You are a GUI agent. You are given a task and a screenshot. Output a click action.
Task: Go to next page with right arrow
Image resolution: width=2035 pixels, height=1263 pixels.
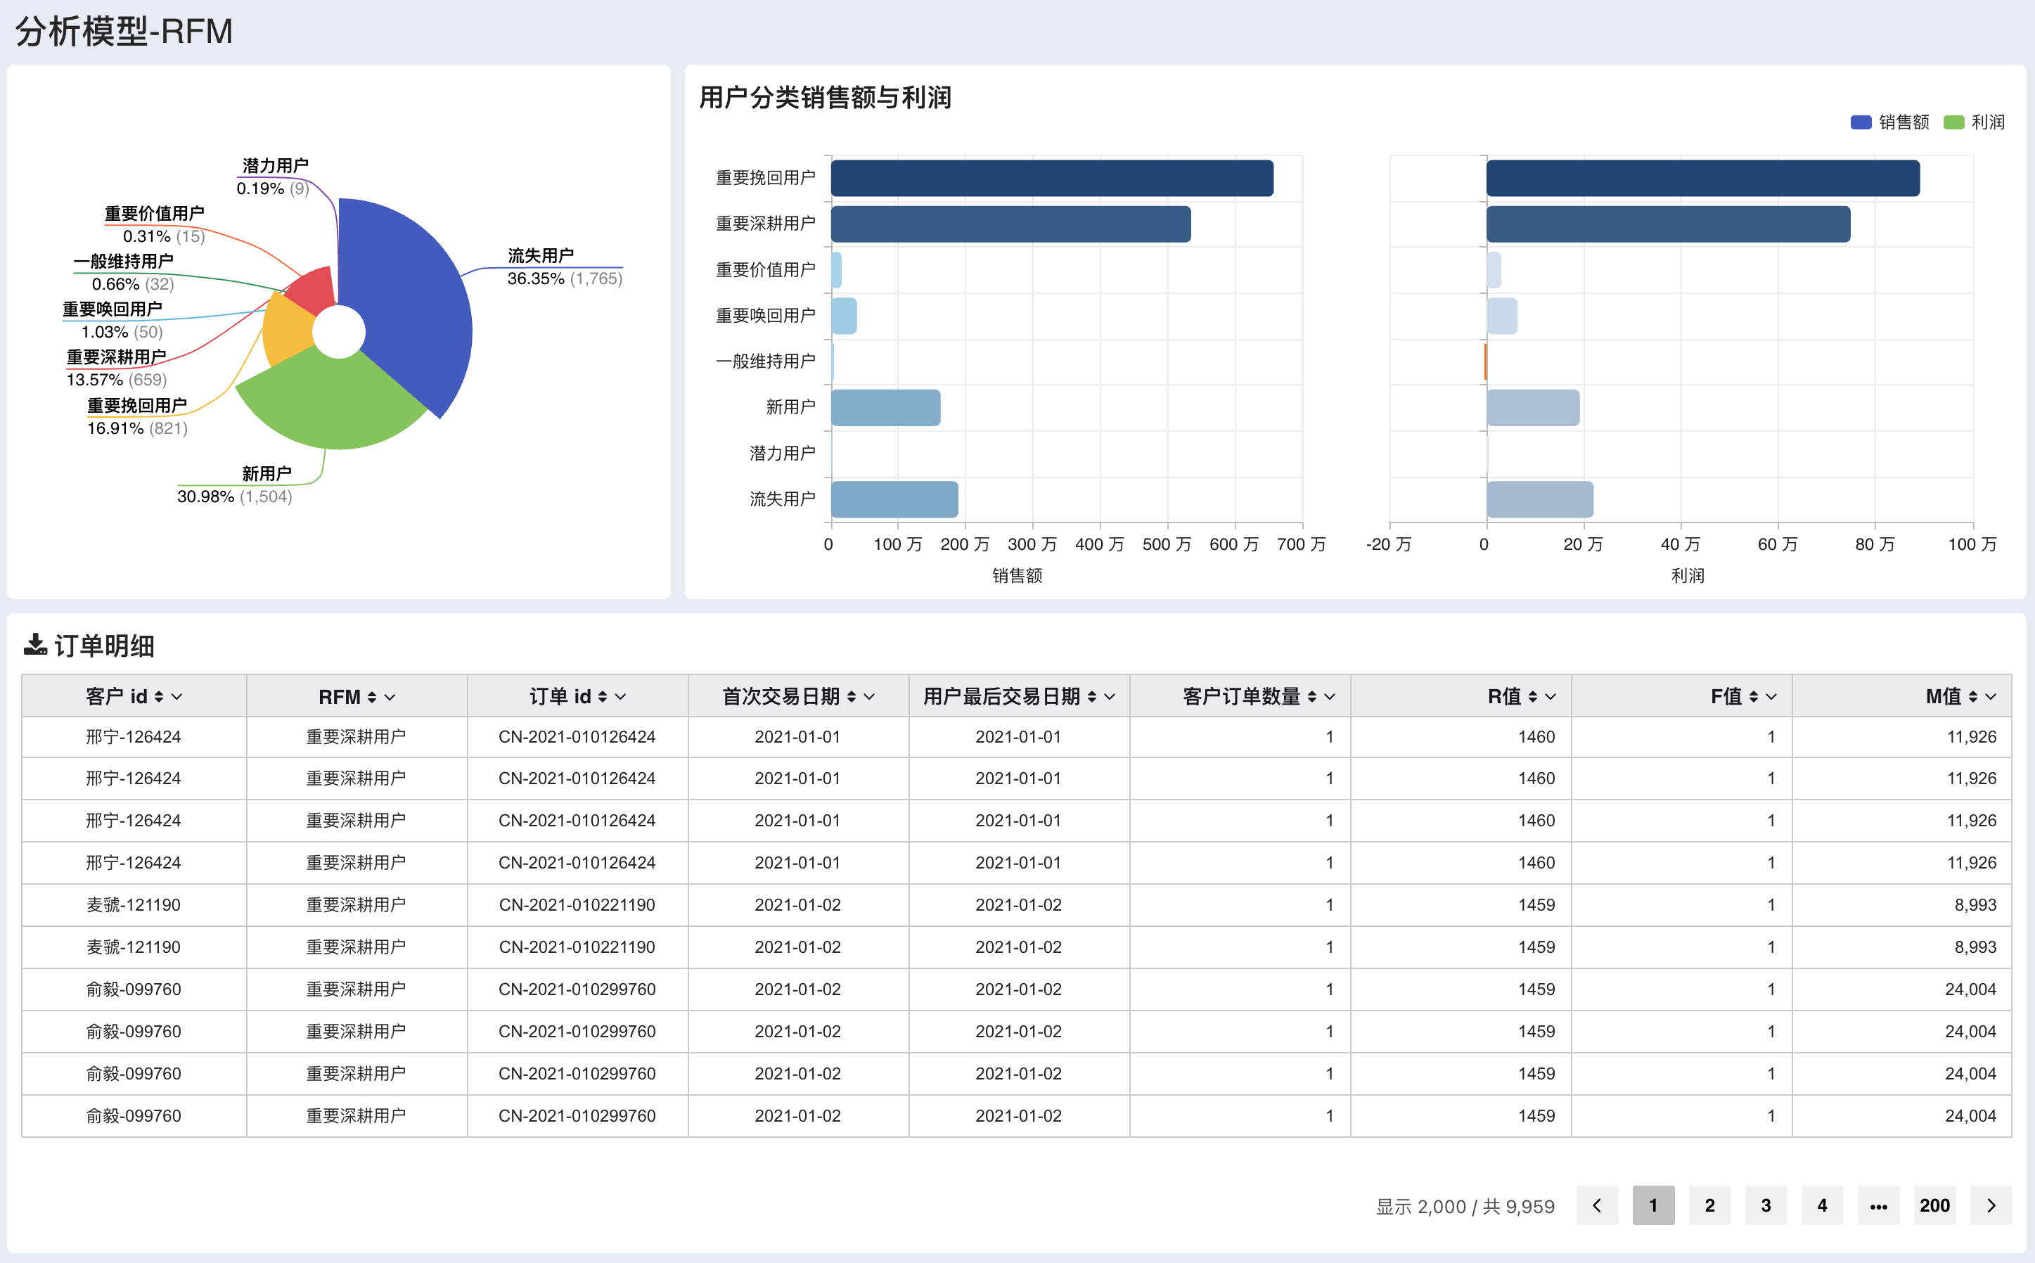click(1991, 1205)
